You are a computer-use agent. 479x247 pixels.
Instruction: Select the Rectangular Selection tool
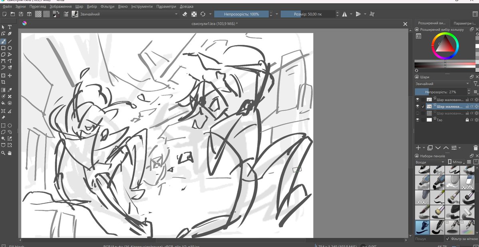coord(3,125)
